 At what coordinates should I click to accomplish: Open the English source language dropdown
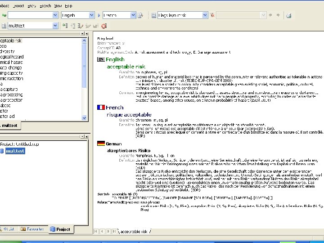[91, 15]
